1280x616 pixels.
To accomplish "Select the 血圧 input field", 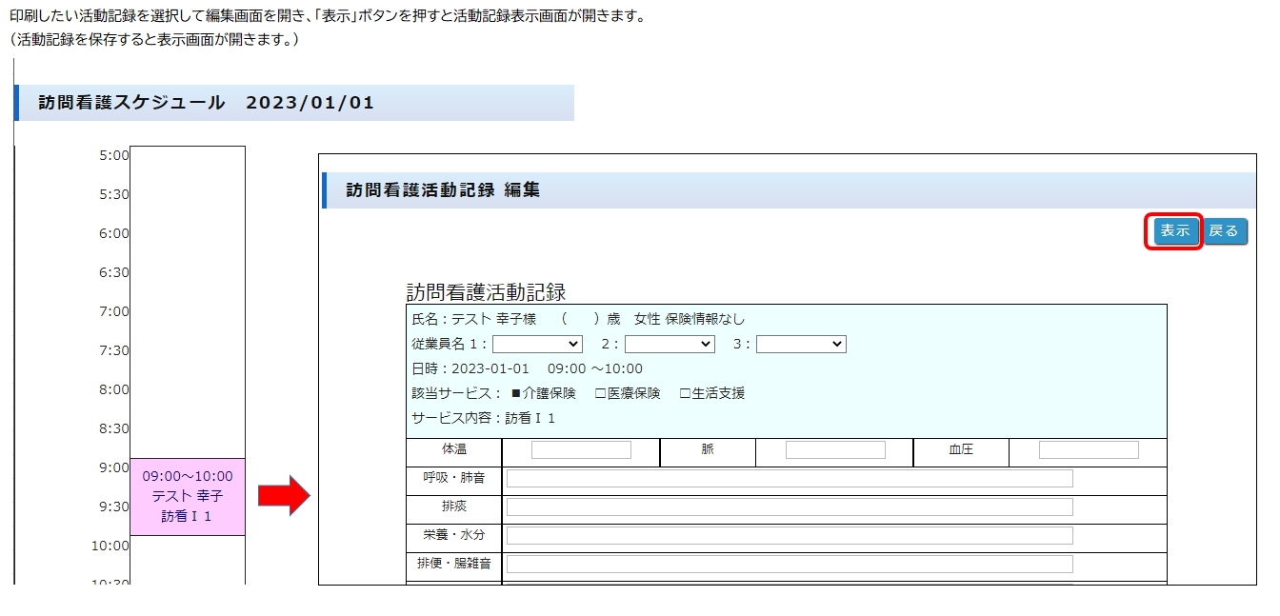I will tap(1089, 450).
